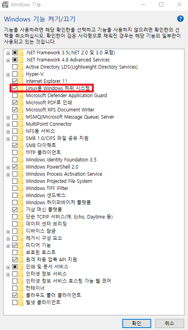Expand Windows Process Activation Service node
Viewport: 188px width, 330px height.
click(x=8, y=174)
